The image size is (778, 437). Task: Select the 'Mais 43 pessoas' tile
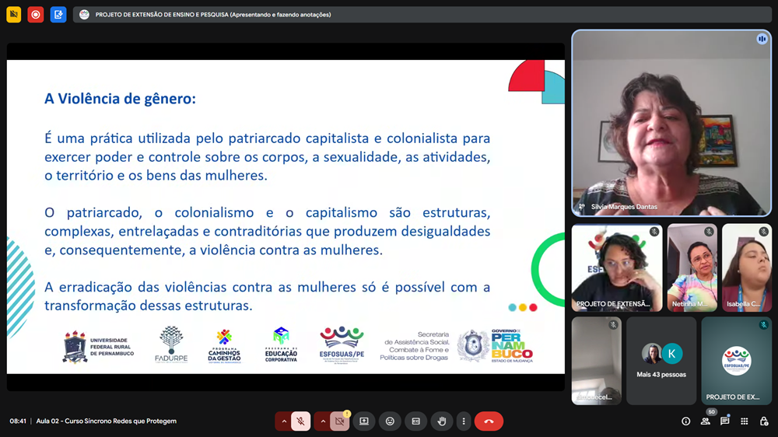pyautogui.click(x=661, y=361)
